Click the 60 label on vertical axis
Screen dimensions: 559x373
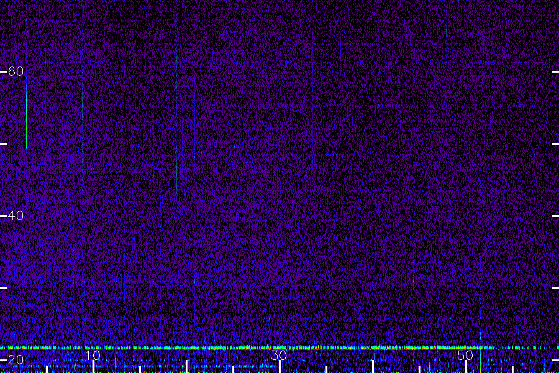point(16,71)
